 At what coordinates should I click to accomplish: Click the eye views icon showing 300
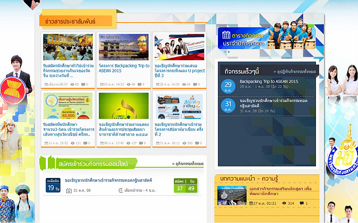tap(183, 143)
